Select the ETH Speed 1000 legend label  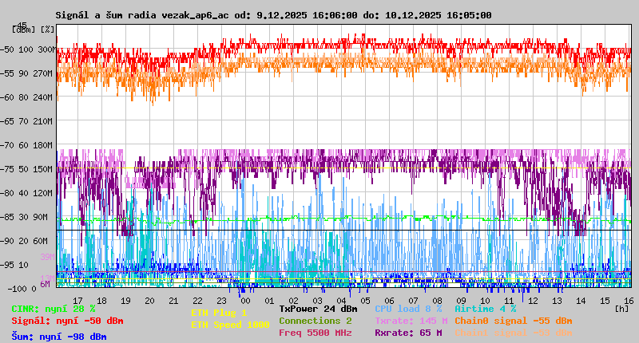pyautogui.click(x=230, y=325)
